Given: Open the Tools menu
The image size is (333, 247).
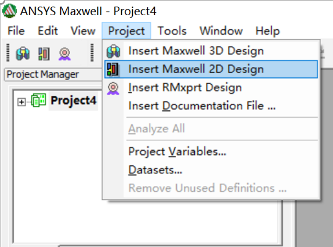Looking at the screenshot, I should (172, 31).
